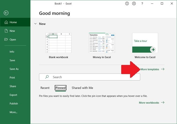Select the Pinned tab
Image resolution: width=177 pixels, height=124 pixels.
(61, 88)
